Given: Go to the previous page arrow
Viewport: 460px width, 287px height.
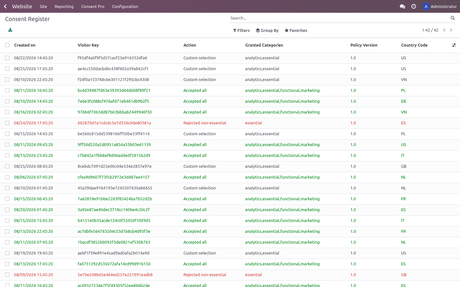Looking at the screenshot, I should [x=444, y=30].
